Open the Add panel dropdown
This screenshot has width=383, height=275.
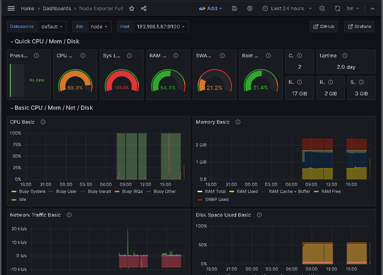point(210,8)
